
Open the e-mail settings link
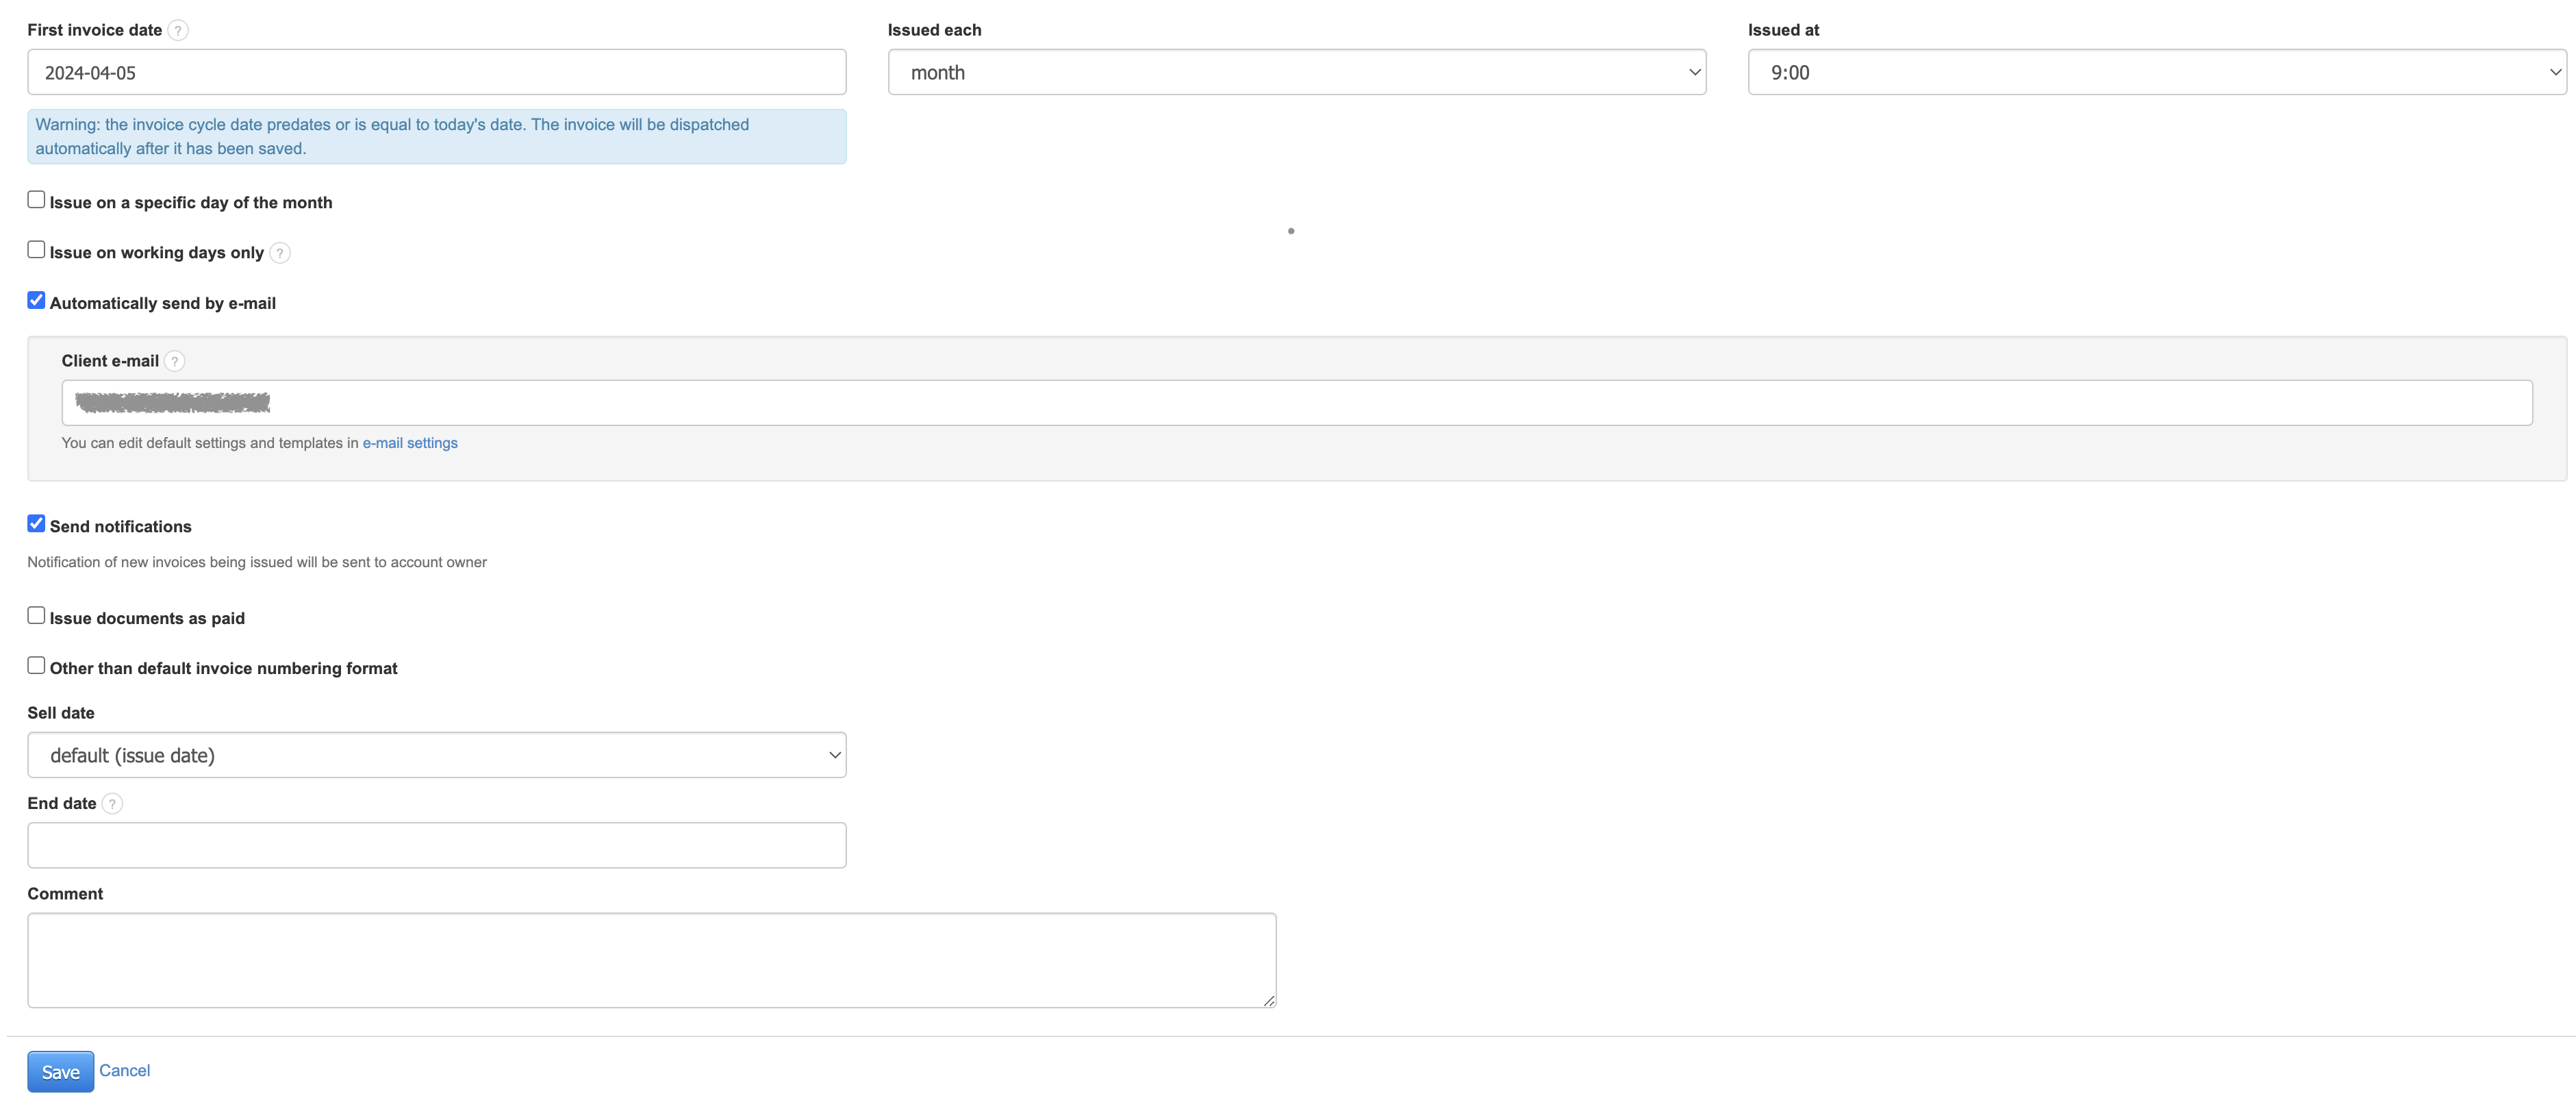click(410, 443)
